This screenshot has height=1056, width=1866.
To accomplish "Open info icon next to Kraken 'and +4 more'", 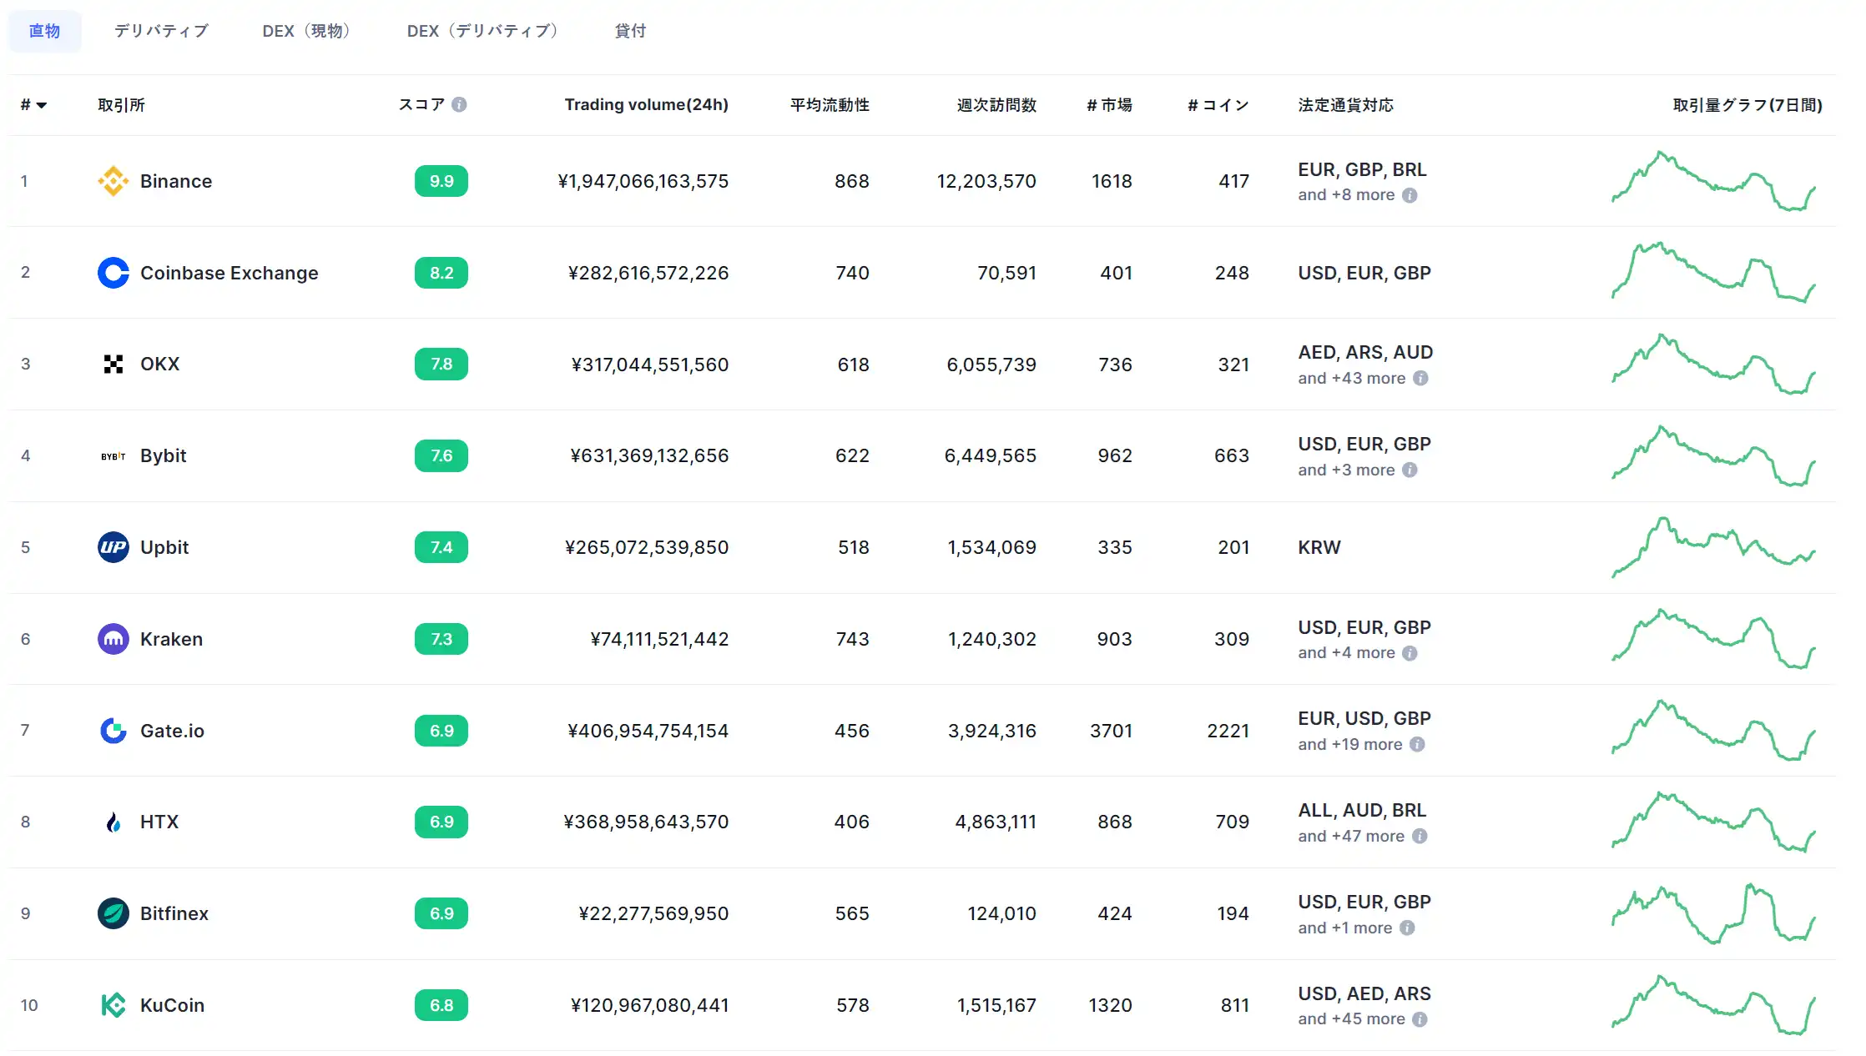I will [x=1410, y=653].
